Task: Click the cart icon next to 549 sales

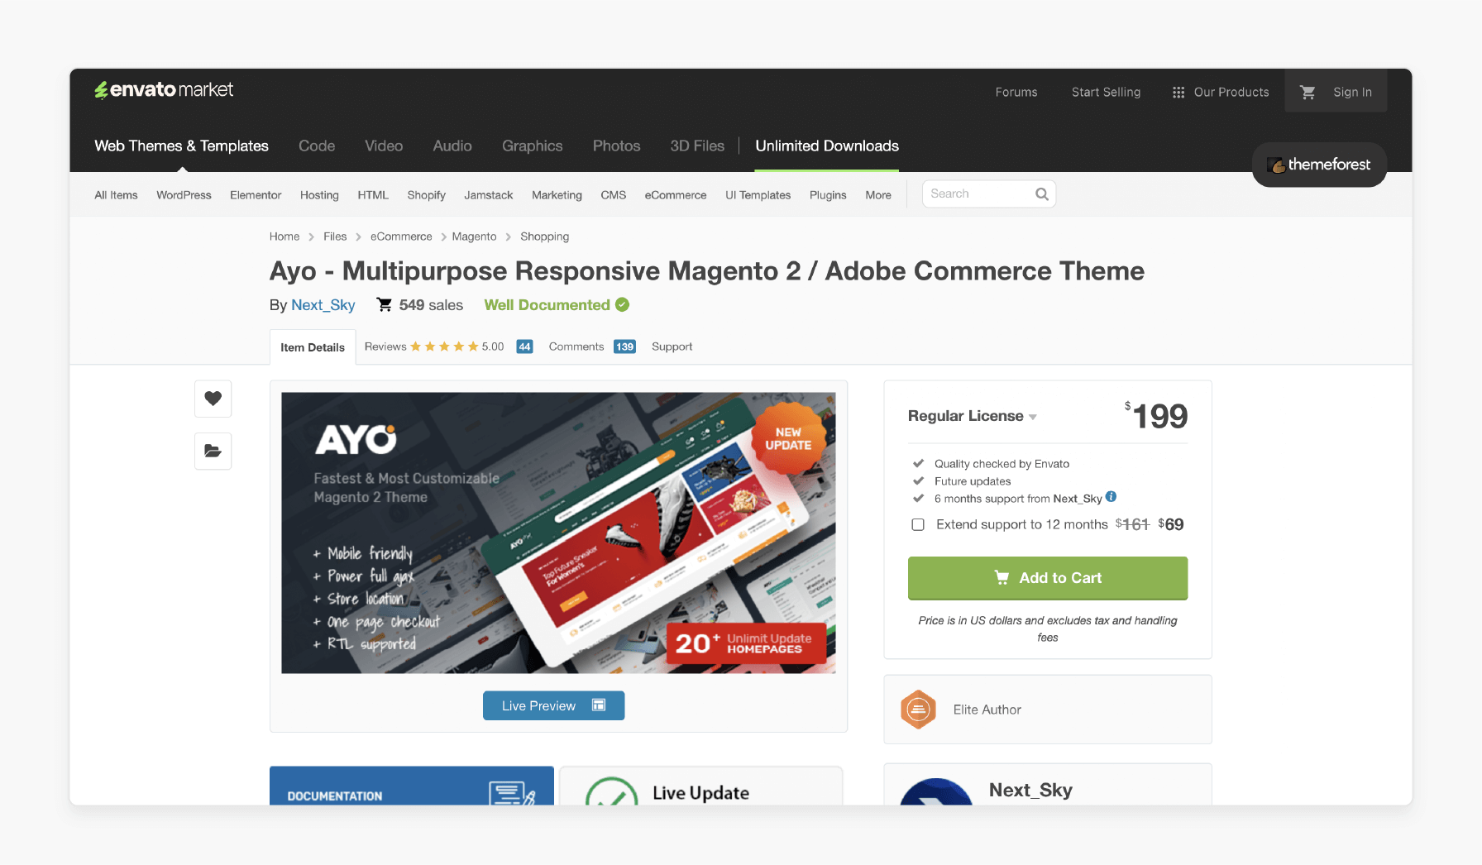Action: click(x=385, y=305)
